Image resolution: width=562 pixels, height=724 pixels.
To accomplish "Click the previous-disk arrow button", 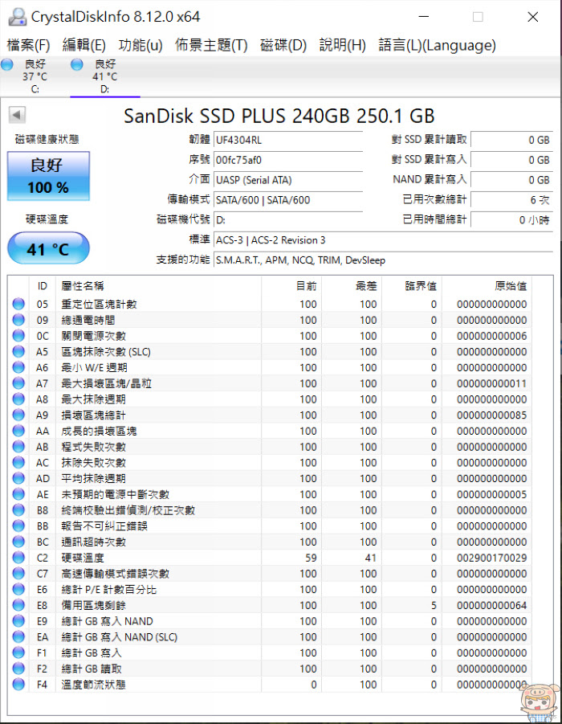I will coord(17,115).
